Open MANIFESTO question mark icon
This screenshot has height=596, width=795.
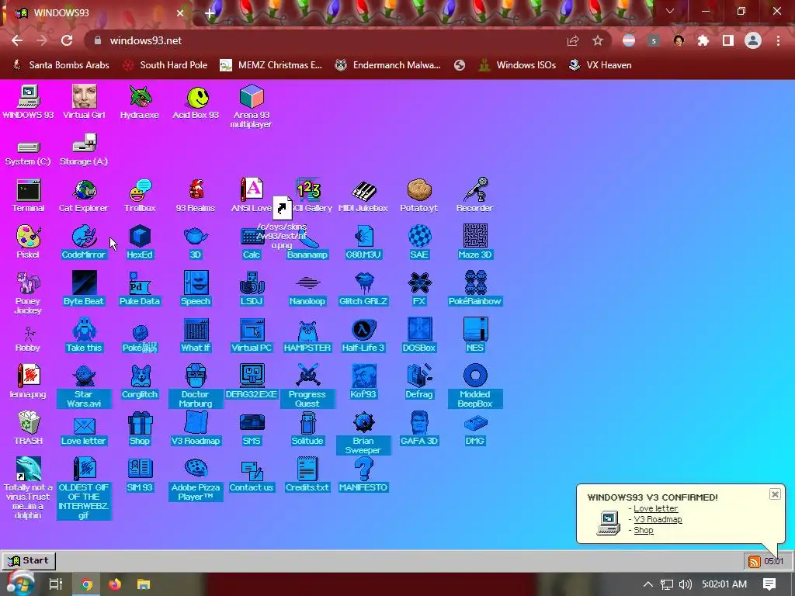click(363, 475)
